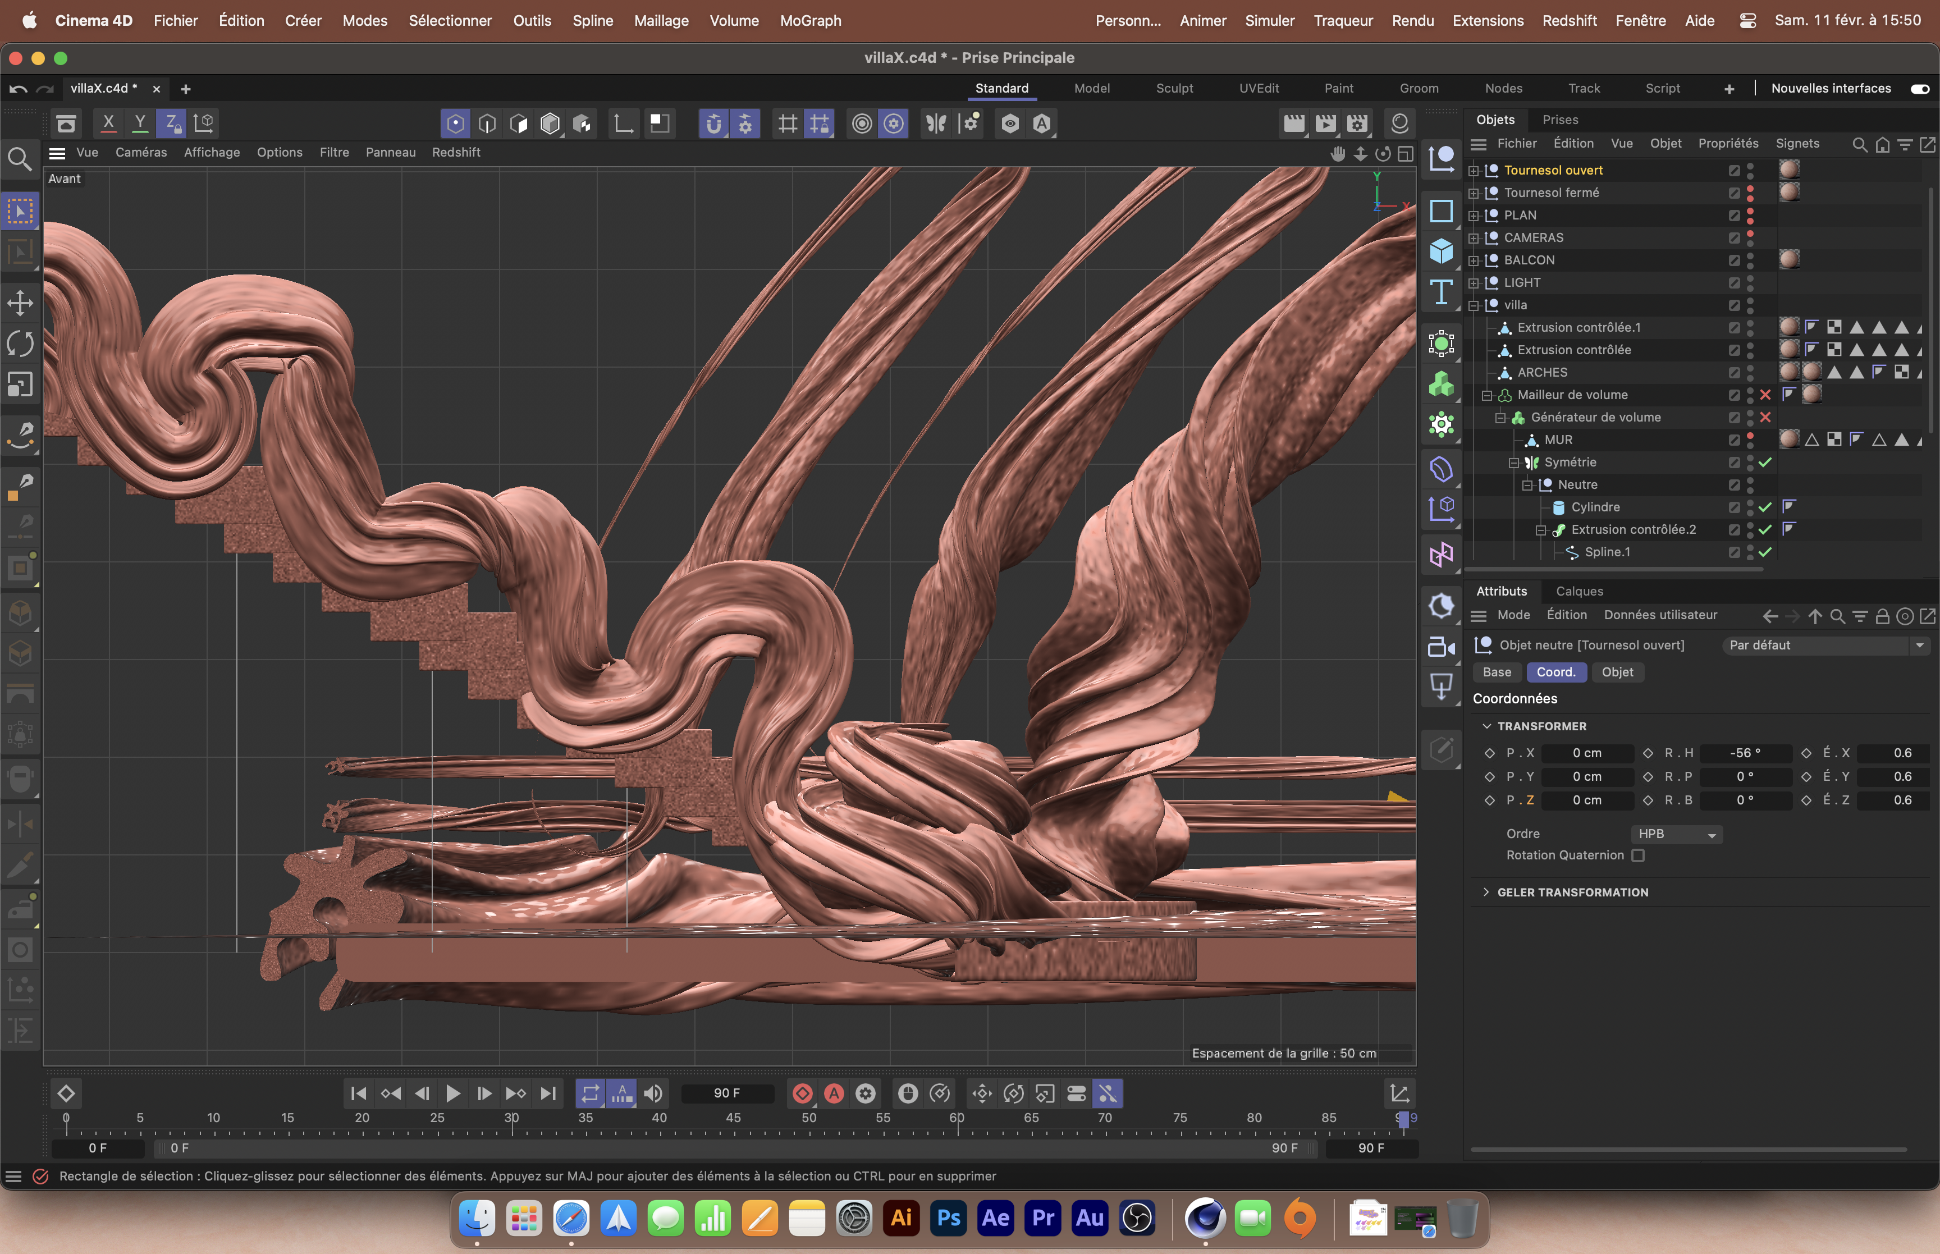
Task: Switch to the Calques tab
Action: point(1580,591)
